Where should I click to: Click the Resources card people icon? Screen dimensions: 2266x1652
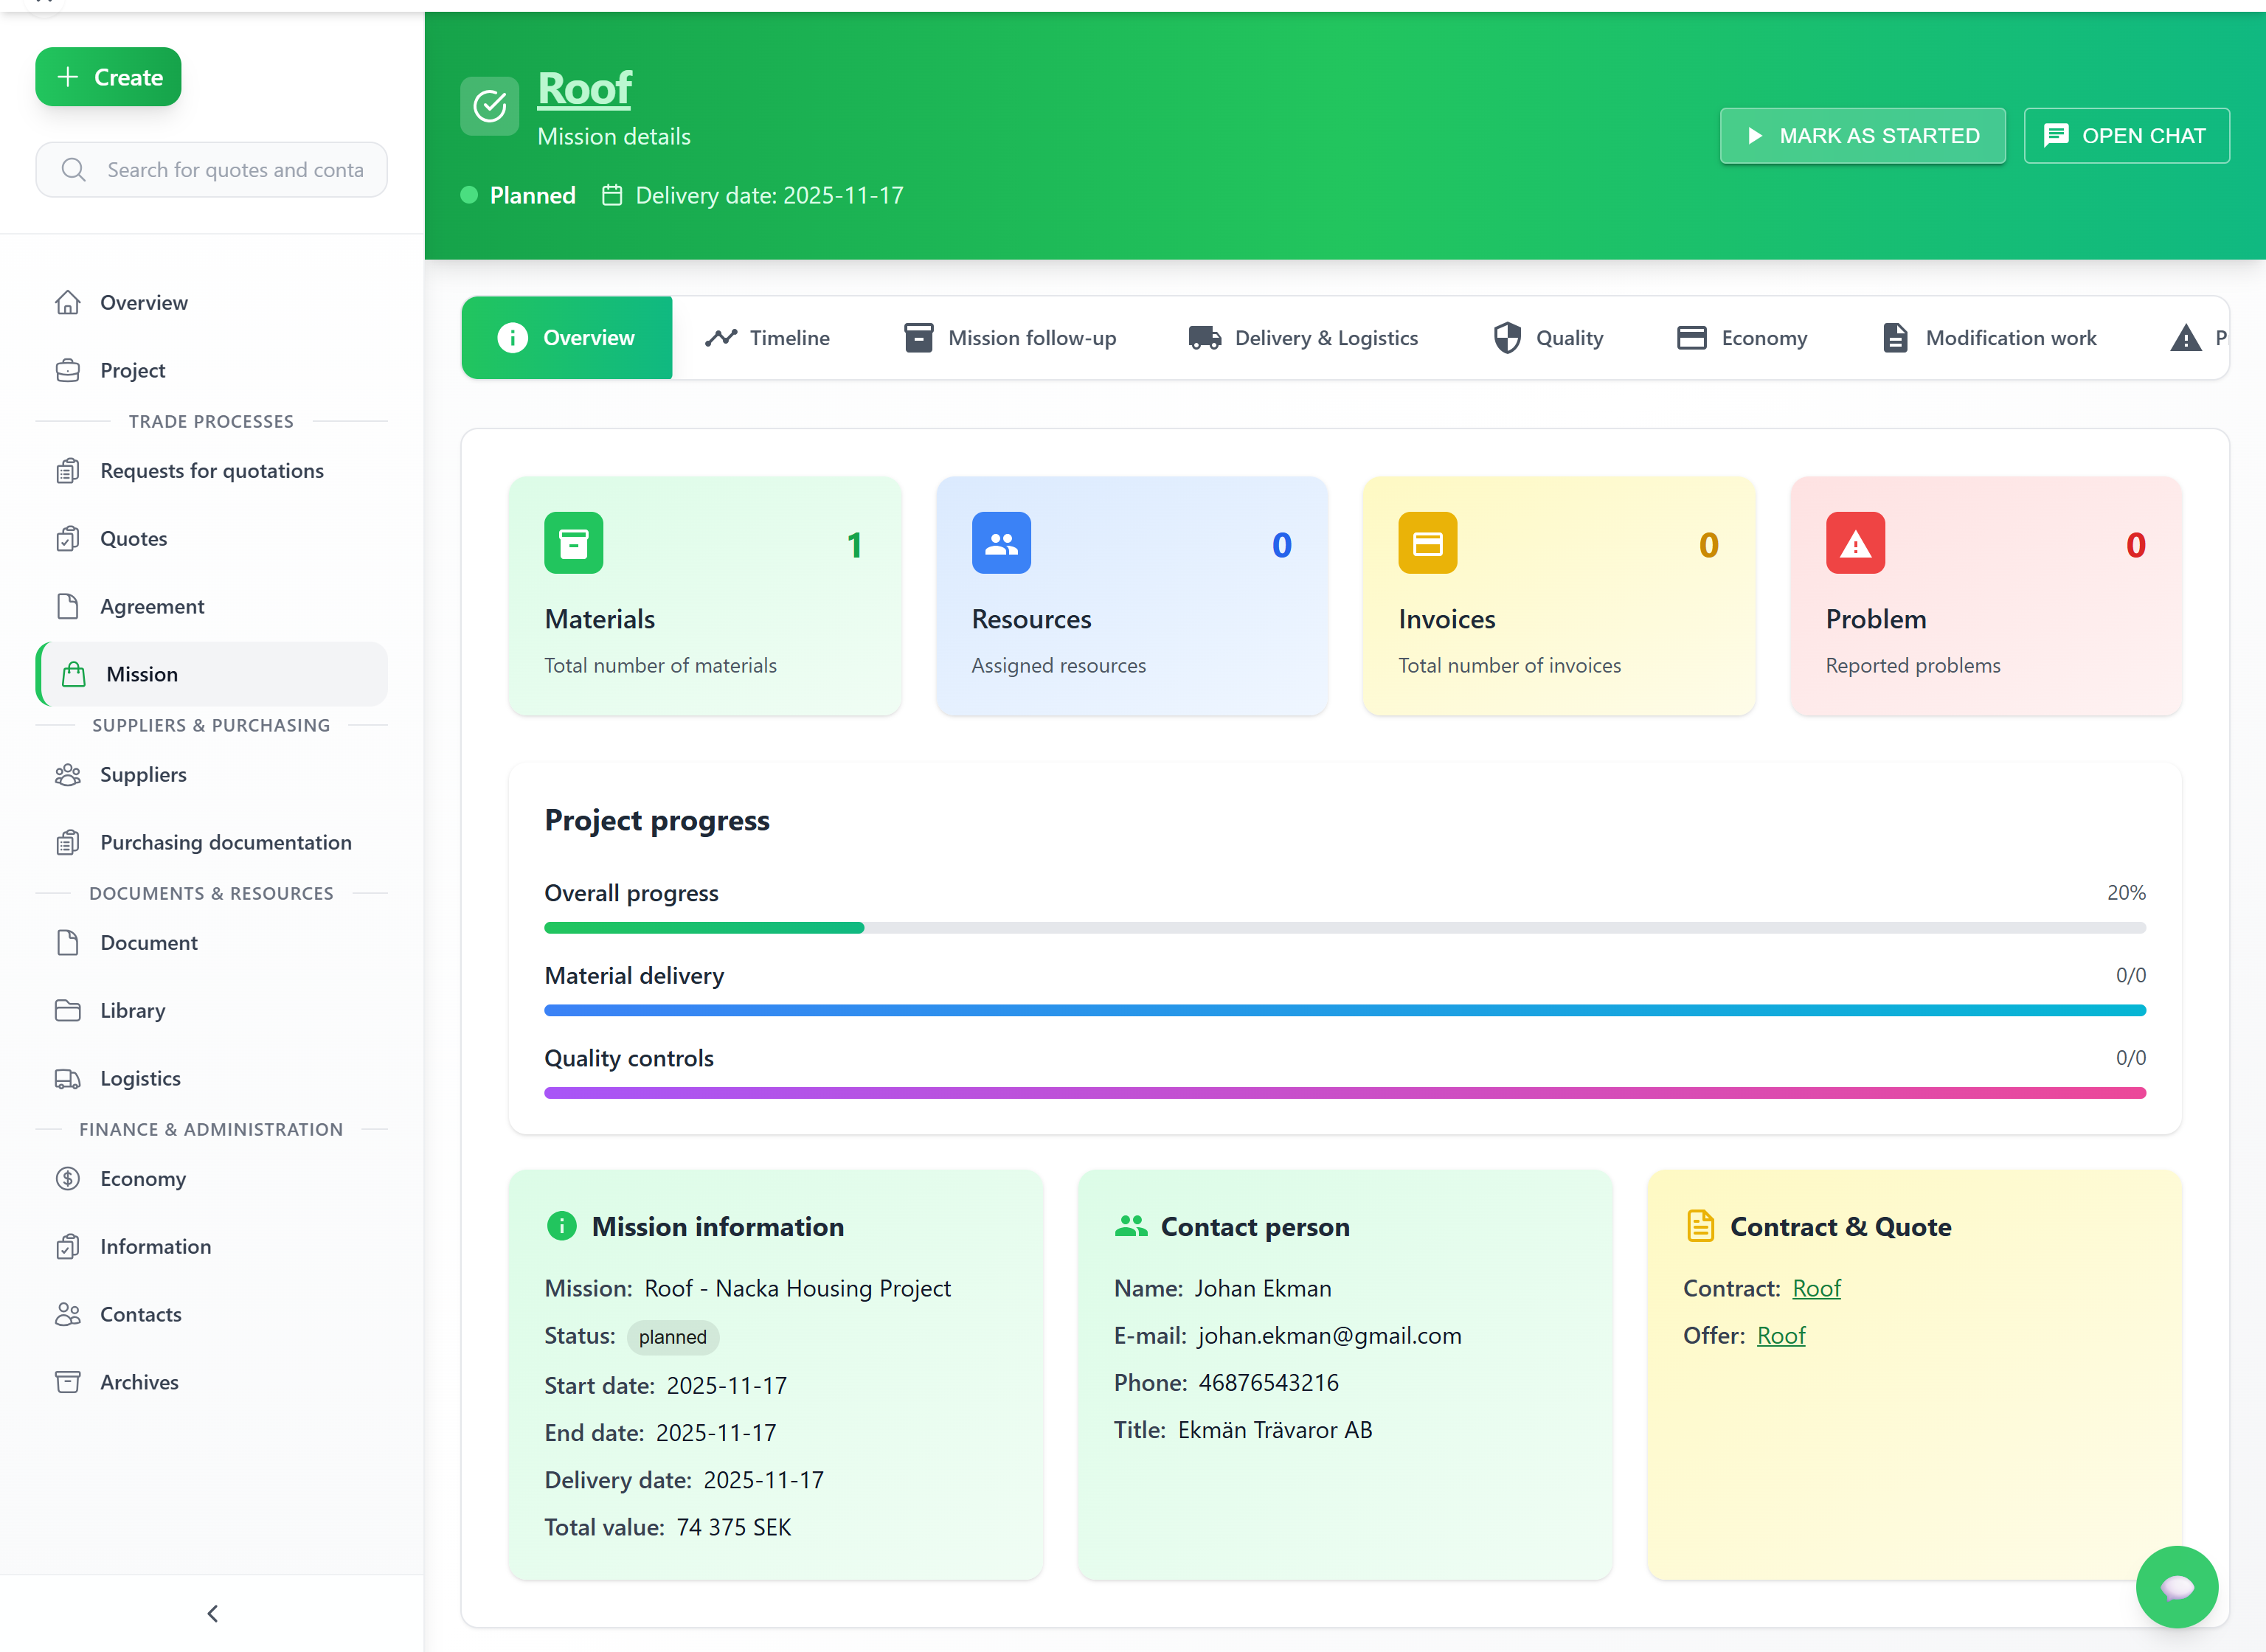[1000, 543]
